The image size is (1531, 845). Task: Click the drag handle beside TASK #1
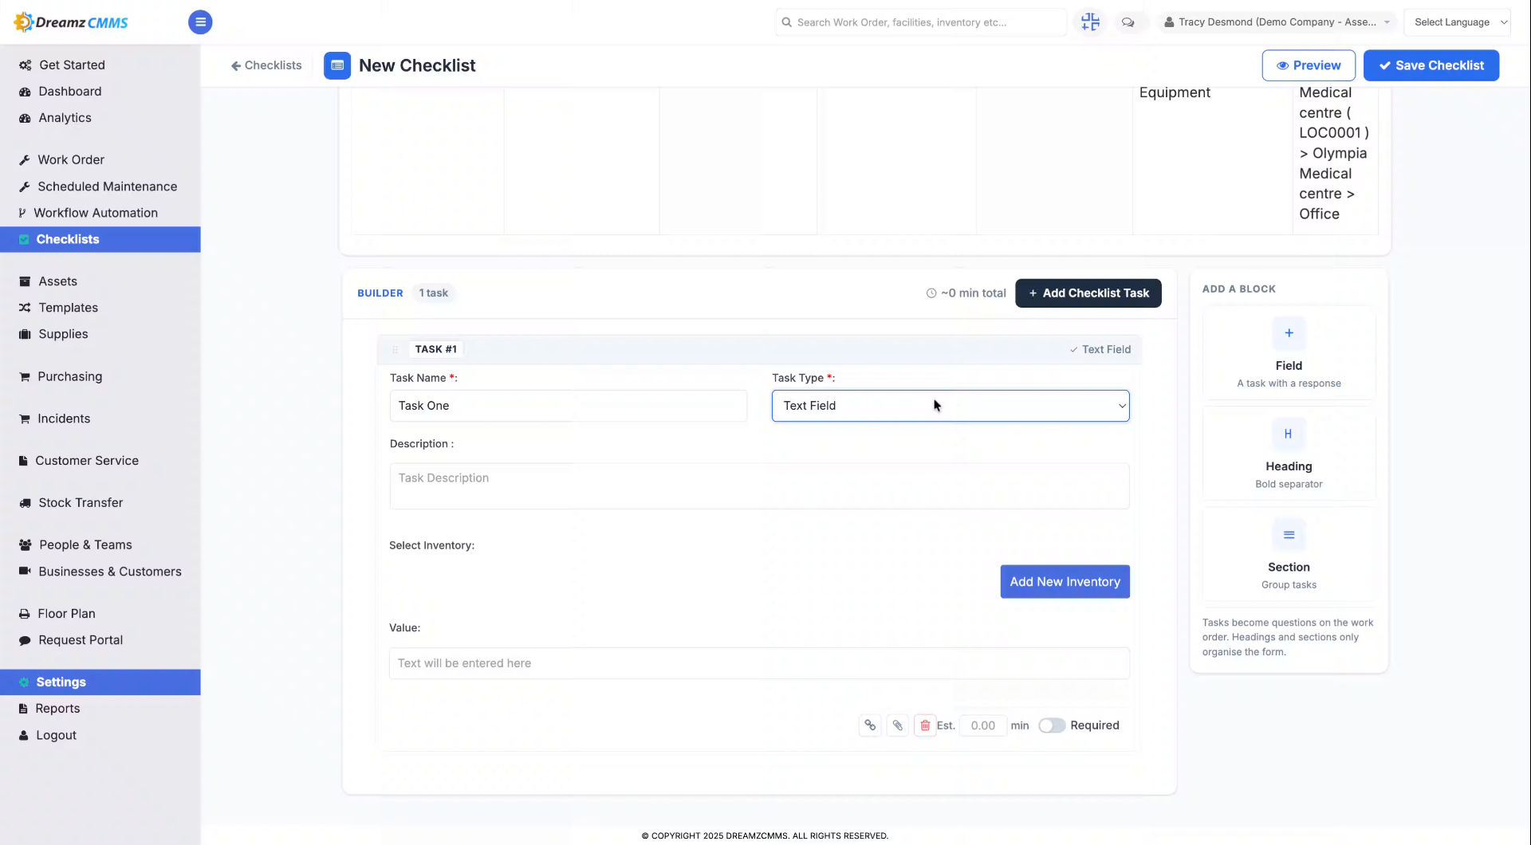(395, 349)
